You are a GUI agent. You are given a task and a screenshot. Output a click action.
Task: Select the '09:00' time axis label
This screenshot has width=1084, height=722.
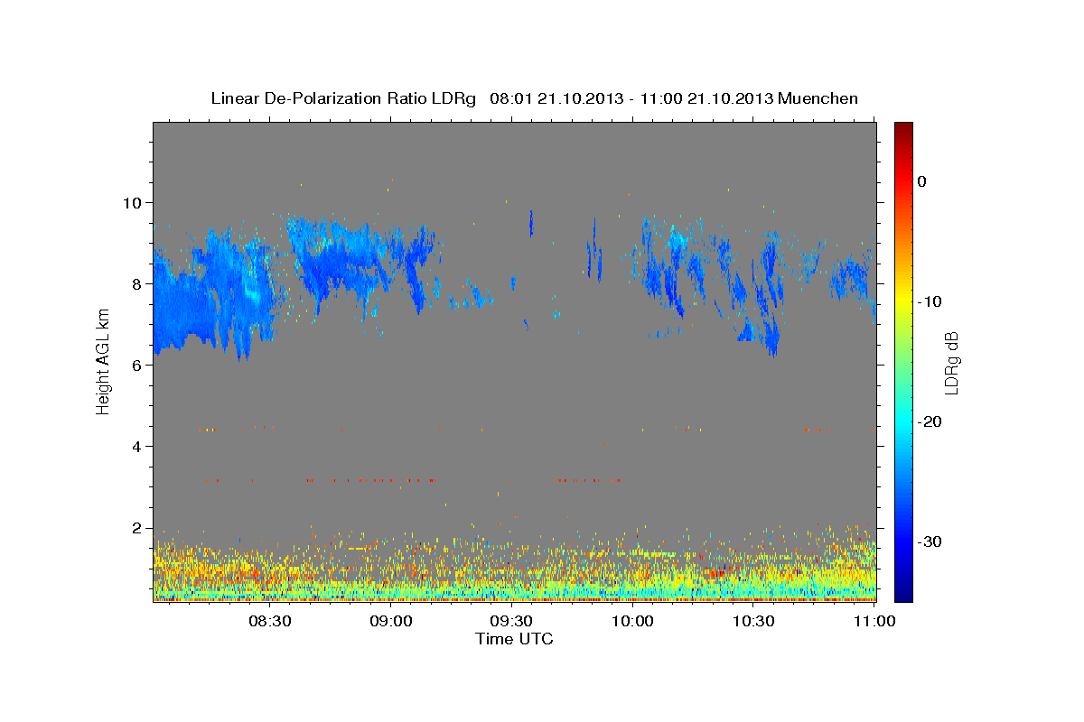(391, 621)
